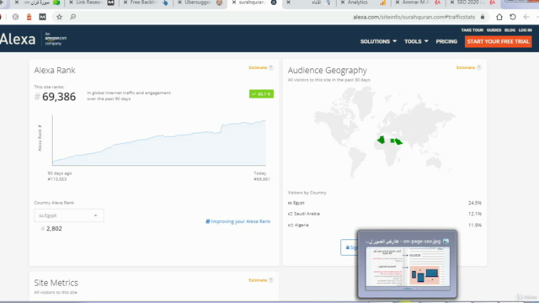Click the Egypt 24.5% value
Screen dimensions: 539x303
point(475,203)
